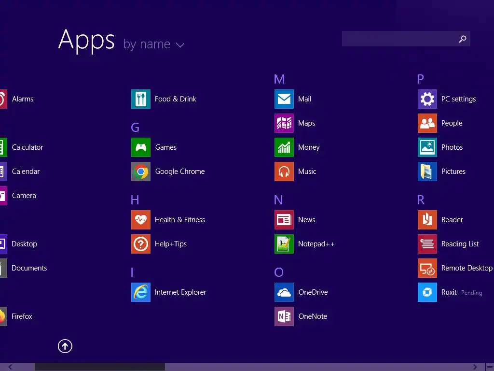Open the News app icon
Screen dimensions: 494x371
(284, 220)
